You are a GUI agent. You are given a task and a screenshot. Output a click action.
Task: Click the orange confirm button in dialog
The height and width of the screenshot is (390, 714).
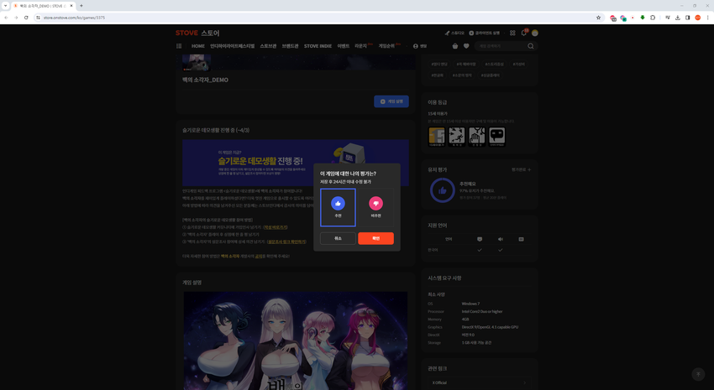(x=375, y=238)
